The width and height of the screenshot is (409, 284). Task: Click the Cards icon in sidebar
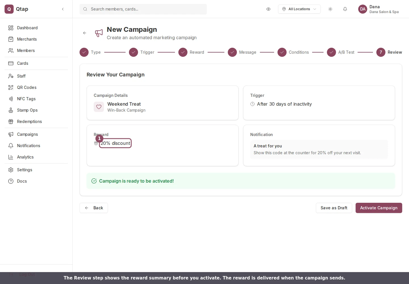point(11,63)
